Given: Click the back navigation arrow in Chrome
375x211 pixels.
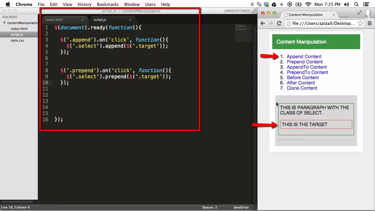Looking at the screenshot, I should click(262, 24).
